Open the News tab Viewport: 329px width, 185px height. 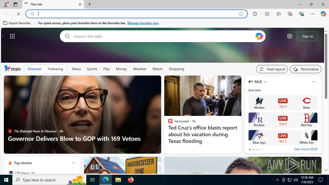[76, 69]
